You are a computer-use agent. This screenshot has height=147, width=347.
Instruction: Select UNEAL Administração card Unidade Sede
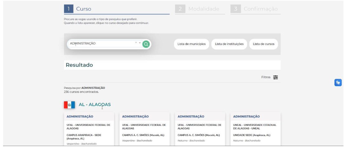(255, 129)
